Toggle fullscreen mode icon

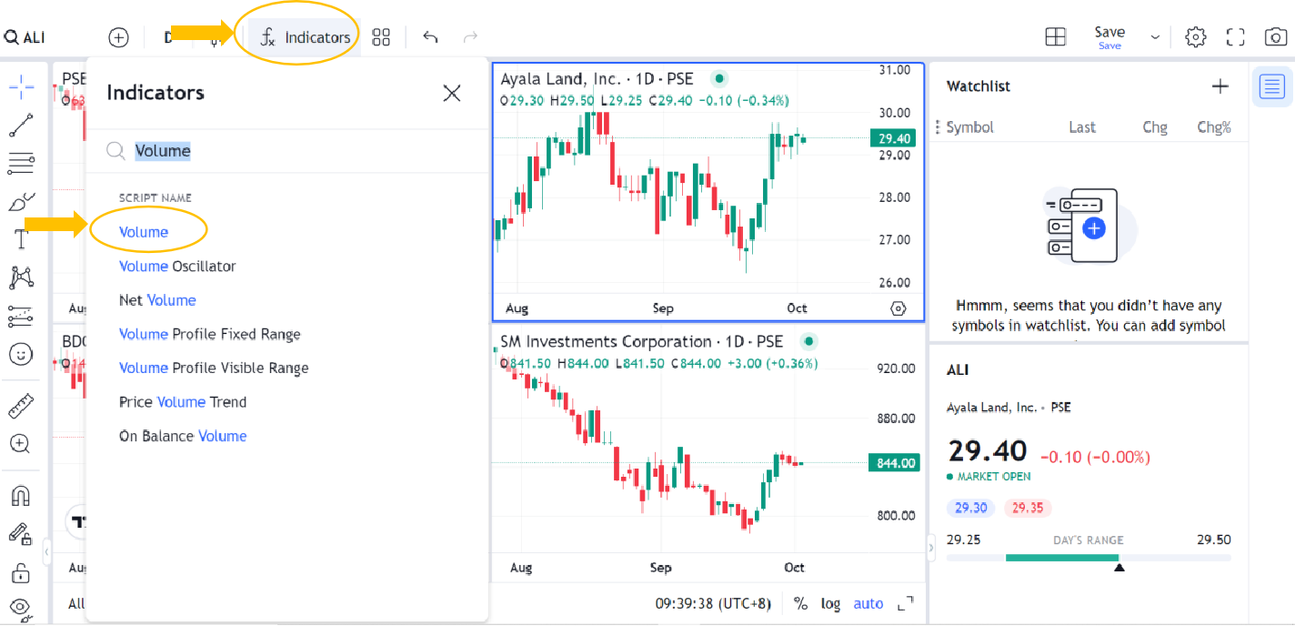click(1235, 37)
